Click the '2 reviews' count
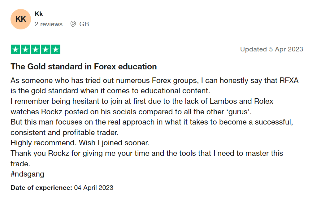 (x=49, y=24)
